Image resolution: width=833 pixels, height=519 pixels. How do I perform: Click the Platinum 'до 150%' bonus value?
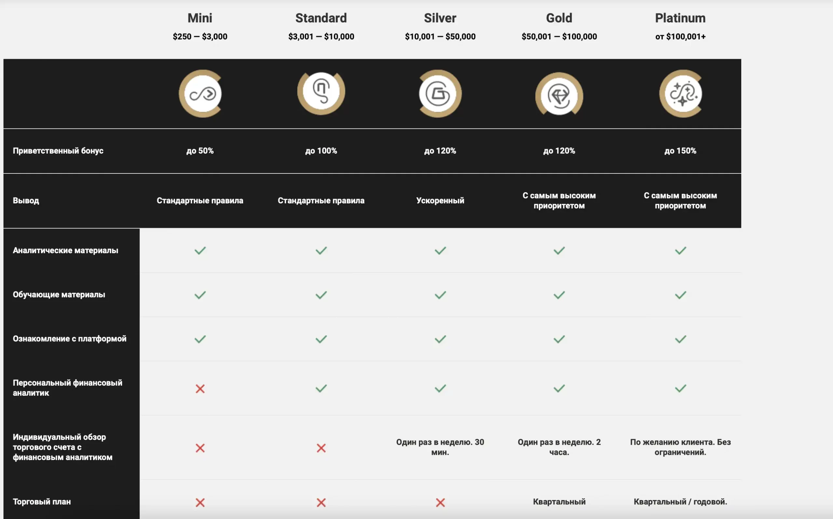[x=680, y=151]
